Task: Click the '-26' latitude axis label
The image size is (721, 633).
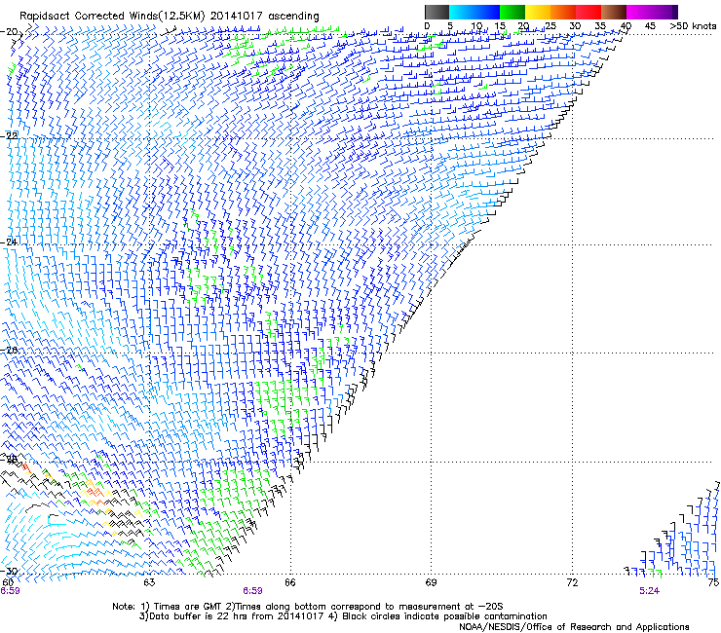Action: 9,350
